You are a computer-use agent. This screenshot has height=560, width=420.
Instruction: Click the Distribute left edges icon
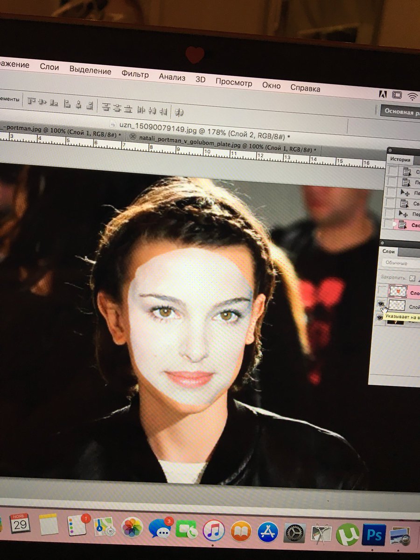tap(141, 110)
